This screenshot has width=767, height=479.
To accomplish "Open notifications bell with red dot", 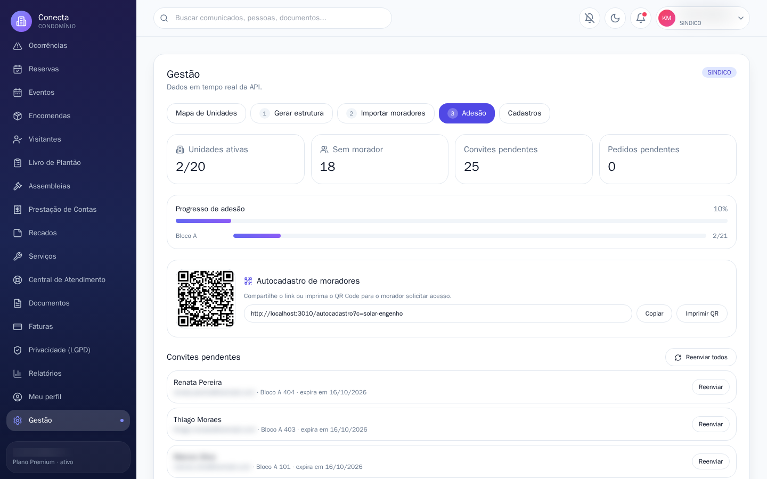I will pos(641,18).
